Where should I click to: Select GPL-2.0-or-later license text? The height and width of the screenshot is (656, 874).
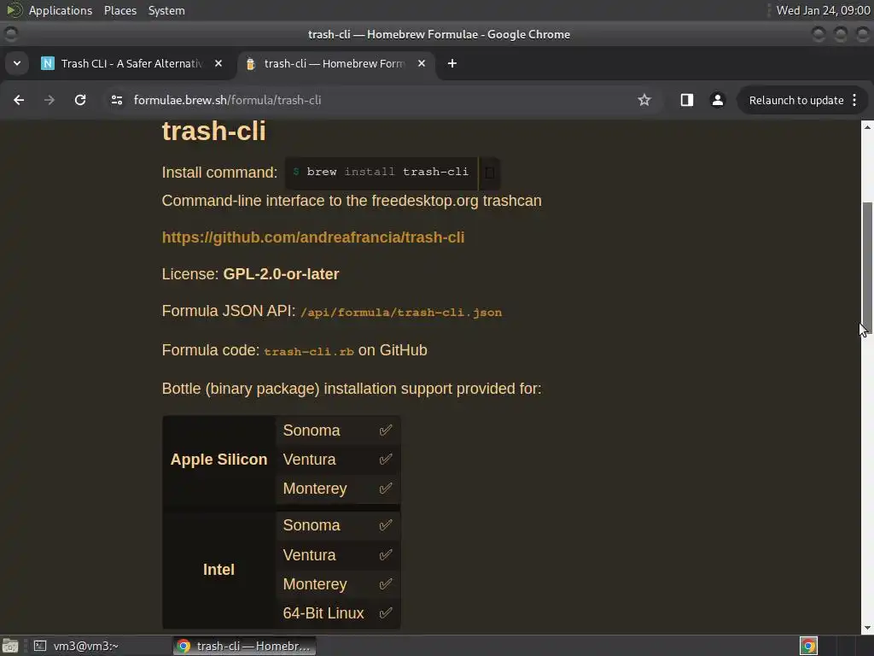pos(281,274)
